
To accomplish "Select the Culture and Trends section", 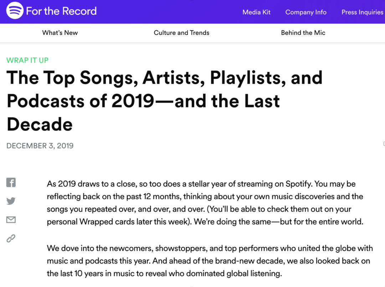I will pyautogui.click(x=181, y=33).
